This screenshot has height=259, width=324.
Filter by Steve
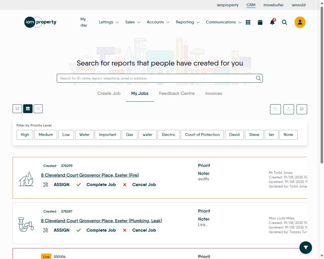tap(254, 135)
